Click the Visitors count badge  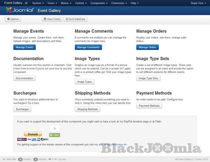click(x=20, y=159)
